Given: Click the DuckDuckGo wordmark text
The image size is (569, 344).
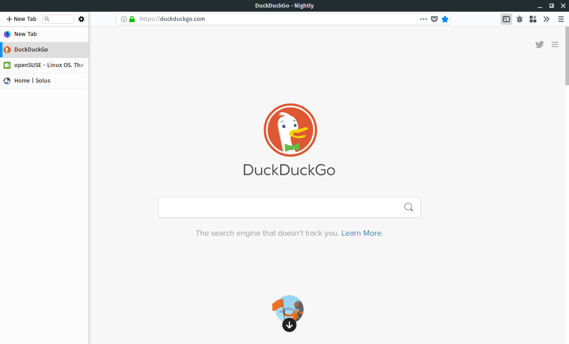Looking at the screenshot, I should [x=289, y=170].
